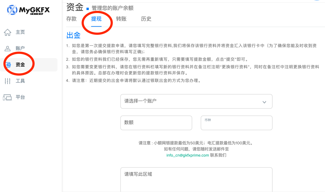Focus the 数额 amount input field
Screen dimensions: 325x192
[156, 123]
